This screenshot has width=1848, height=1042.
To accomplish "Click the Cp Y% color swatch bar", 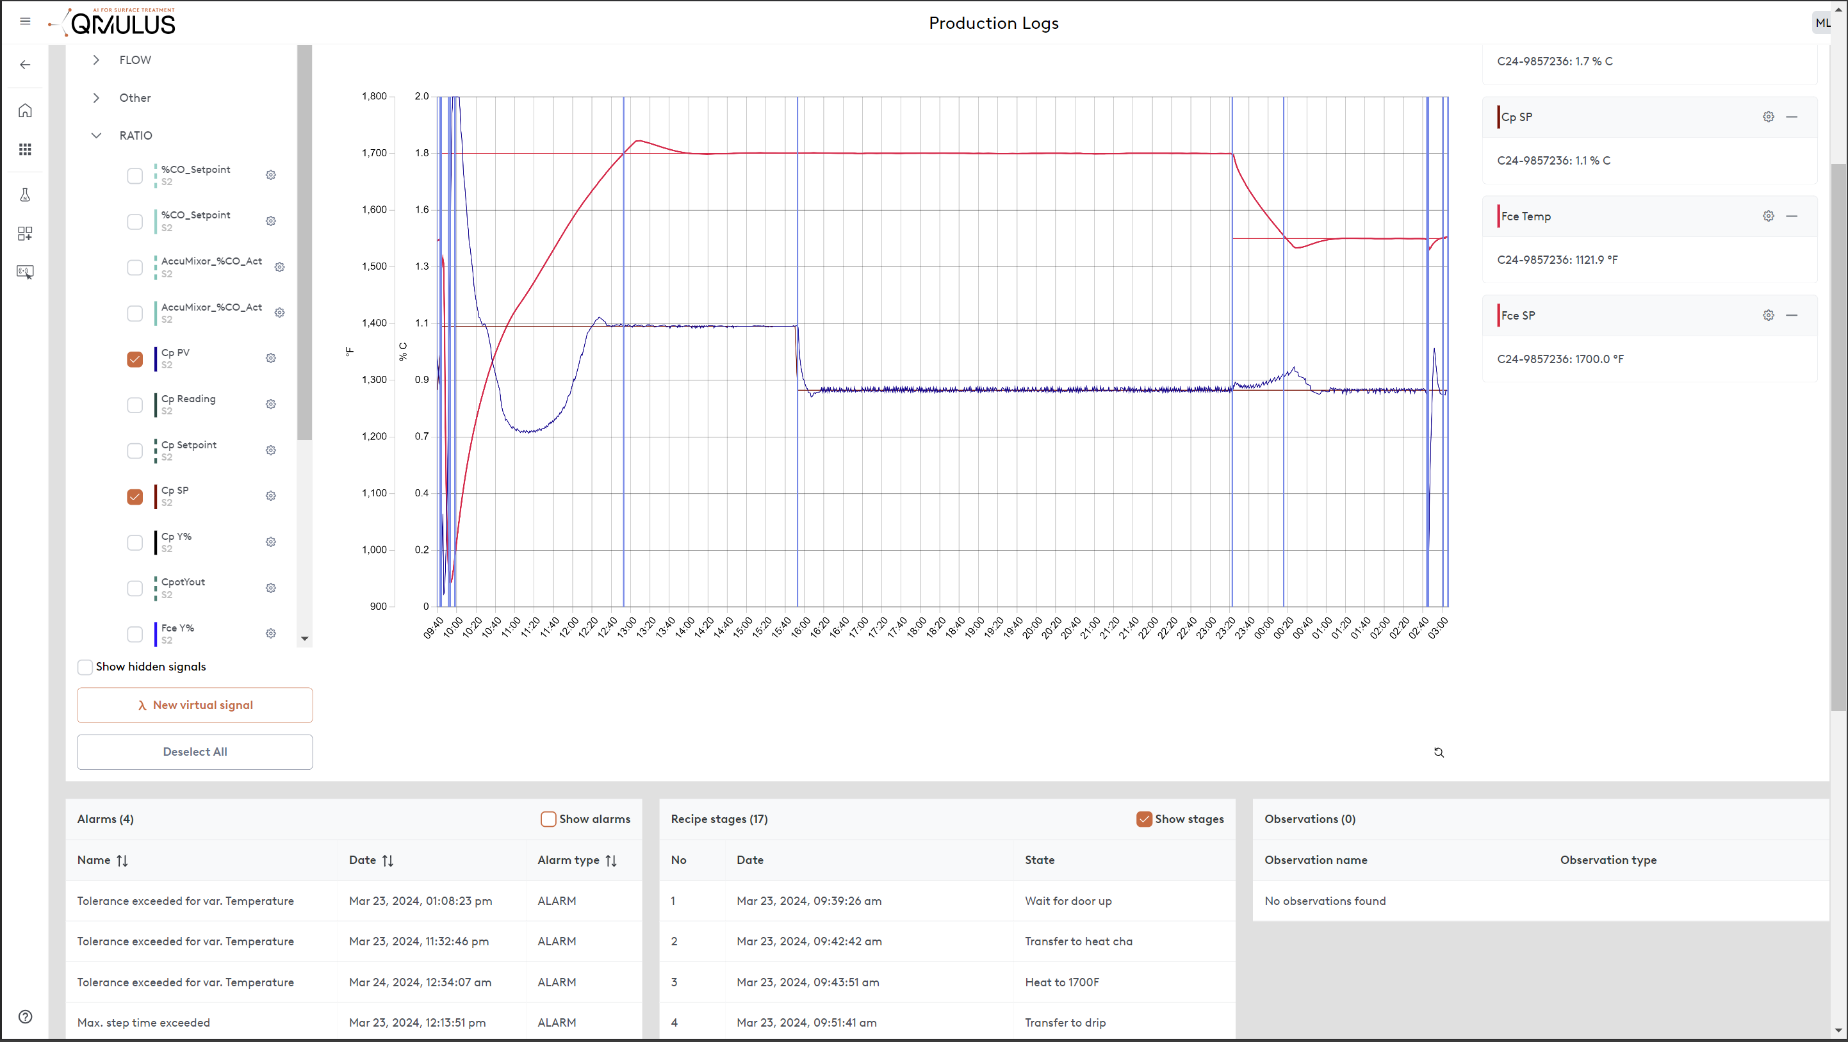I will [156, 542].
